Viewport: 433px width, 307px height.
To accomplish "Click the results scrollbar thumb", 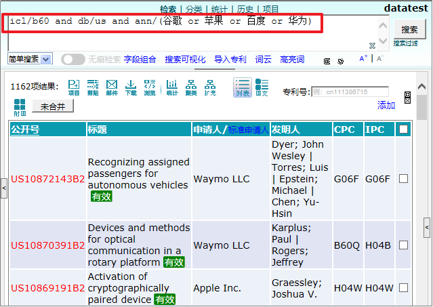I will click(x=421, y=108).
